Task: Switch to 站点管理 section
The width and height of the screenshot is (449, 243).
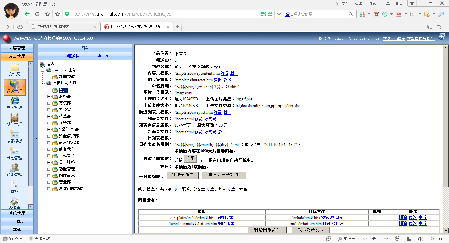Action: point(17,56)
